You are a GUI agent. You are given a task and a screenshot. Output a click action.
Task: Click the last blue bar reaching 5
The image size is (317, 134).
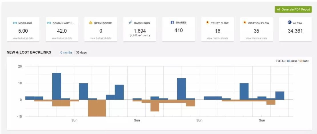click(x=280, y=95)
